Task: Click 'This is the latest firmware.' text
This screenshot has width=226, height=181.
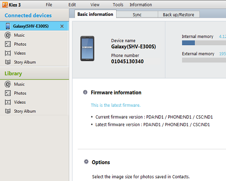Action: click(116, 105)
